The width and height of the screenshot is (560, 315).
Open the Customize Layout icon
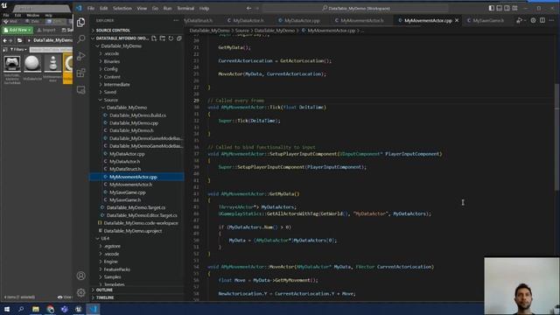click(514, 8)
